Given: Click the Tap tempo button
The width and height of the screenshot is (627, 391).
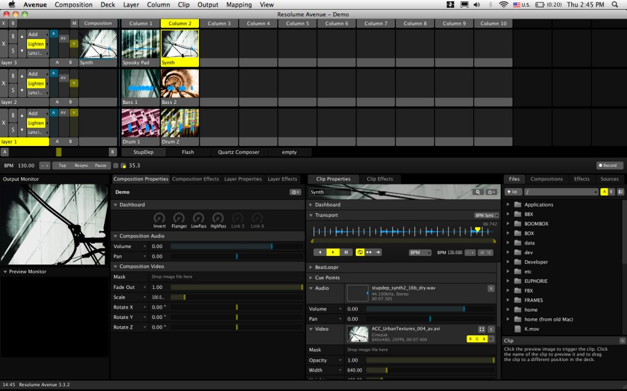Looking at the screenshot, I should (62, 165).
